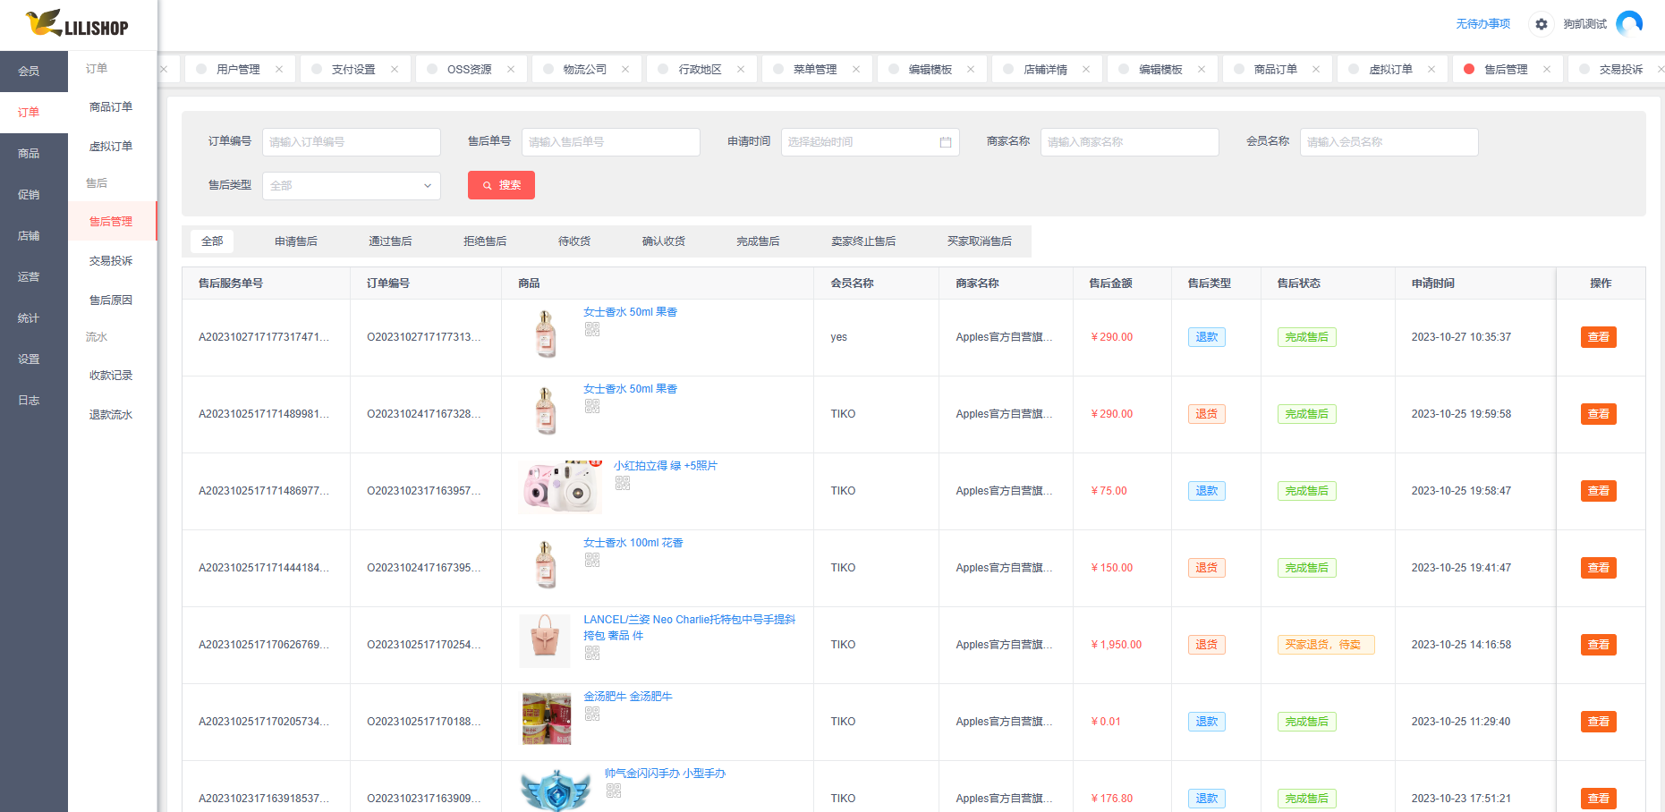Image resolution: width=1665 pixels, height=812 pixels.
Task: Open the 统计 statistics section
Action: (28, 317)
